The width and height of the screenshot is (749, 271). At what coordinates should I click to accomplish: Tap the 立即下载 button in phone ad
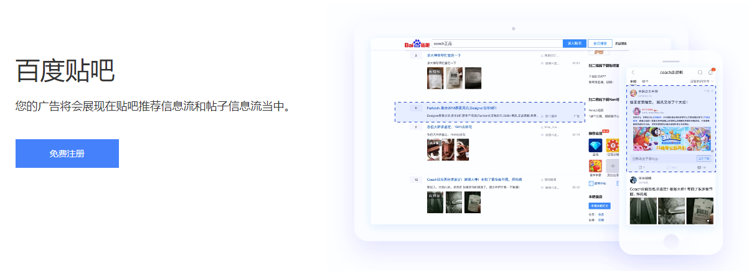tap(703, 158)
